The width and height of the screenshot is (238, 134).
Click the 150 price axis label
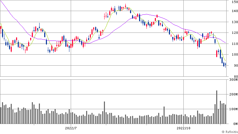coord(235,2)
